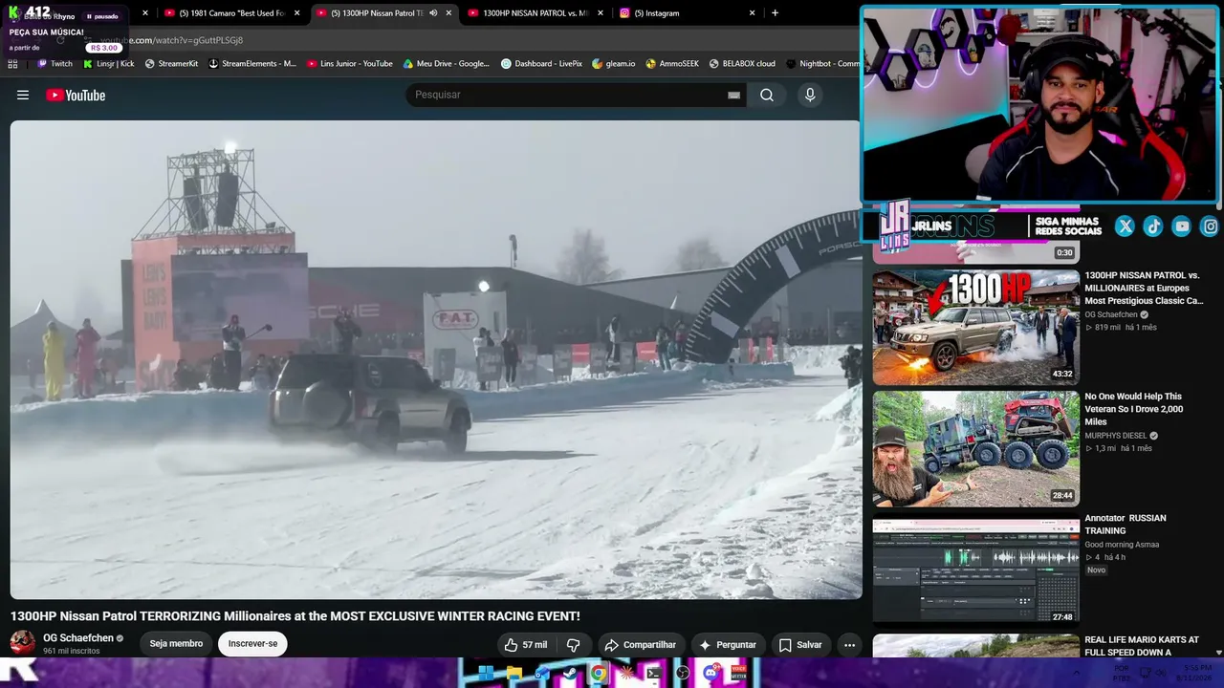The image size is (1224, 688).
Task: Dislike the video with thumbs down
Action: (x=573, y=645)
